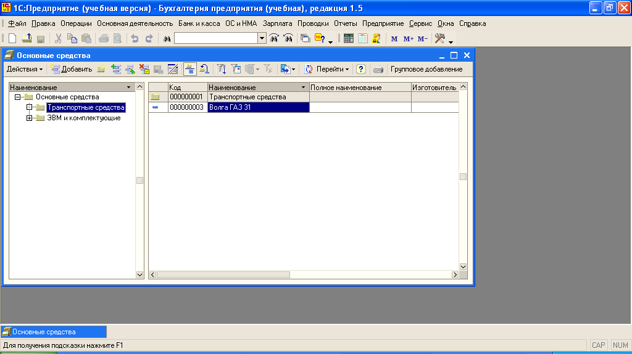Click the Open file icon

(27, 38)
